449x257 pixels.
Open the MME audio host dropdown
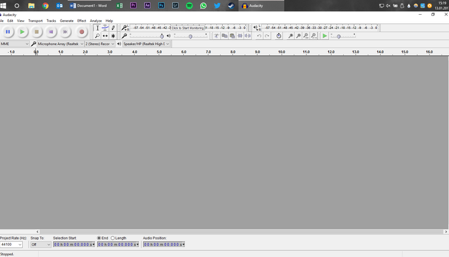click(15, 44)
